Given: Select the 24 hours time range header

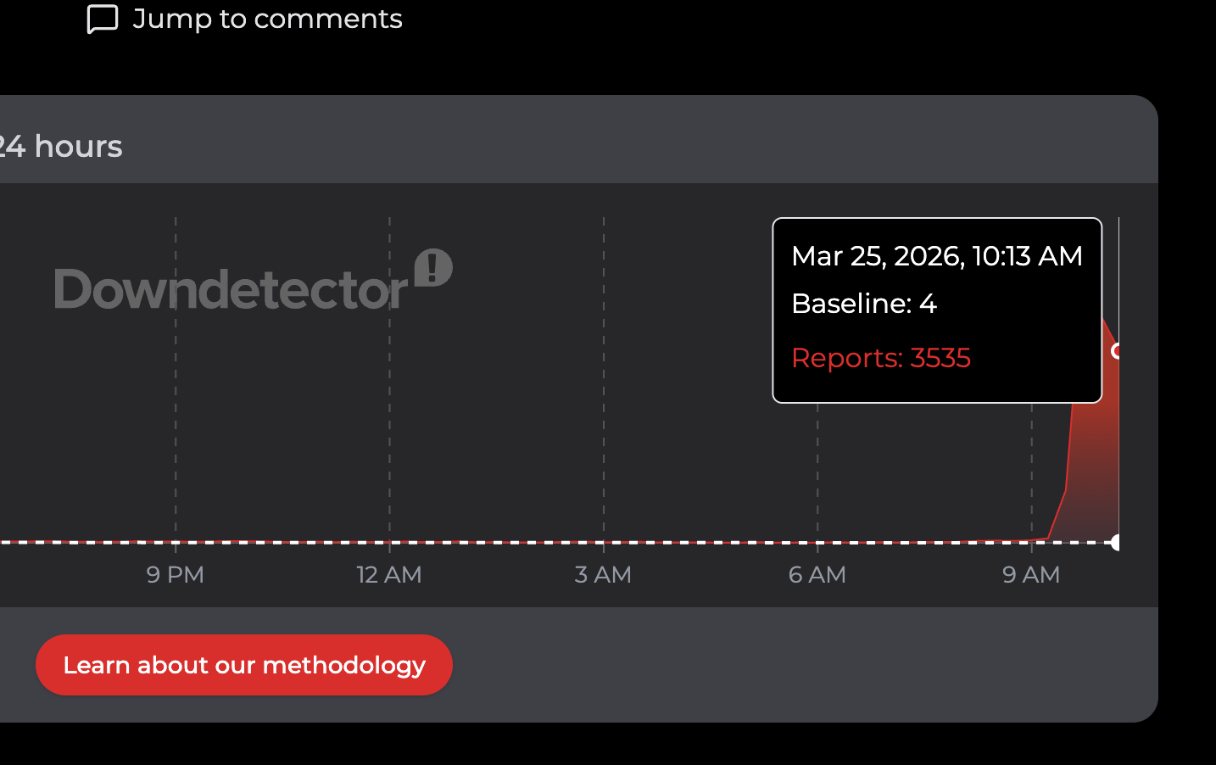Looking at the screenshot, I should coord(61,146).
